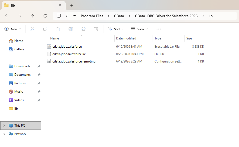Go back using the back arrow

[7, 16]
